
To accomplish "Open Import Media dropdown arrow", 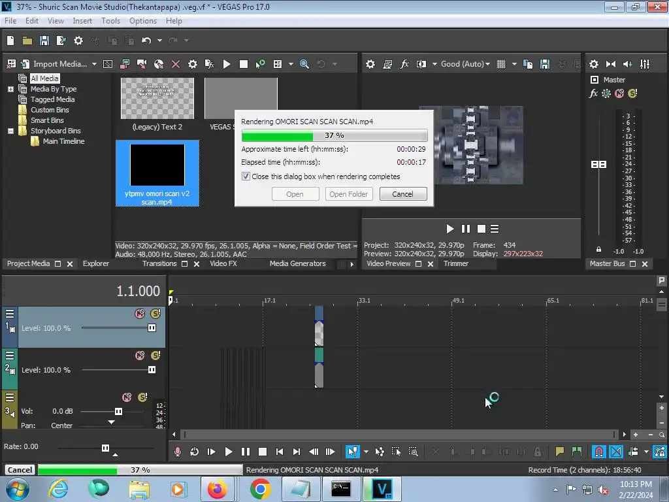I will [x=94, y=64].
